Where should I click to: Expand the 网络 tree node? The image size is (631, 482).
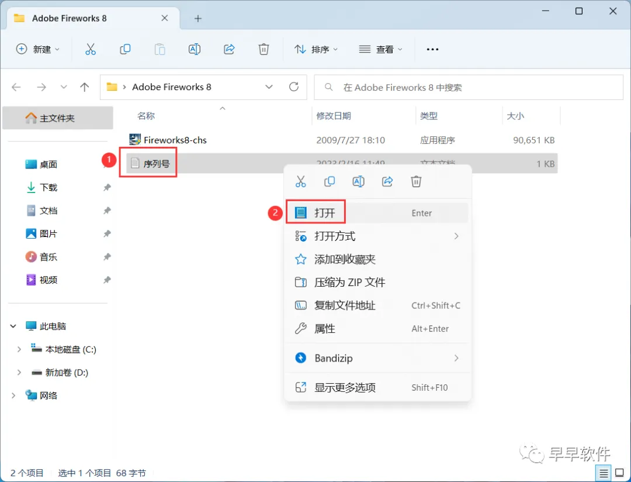pos(13,396)
